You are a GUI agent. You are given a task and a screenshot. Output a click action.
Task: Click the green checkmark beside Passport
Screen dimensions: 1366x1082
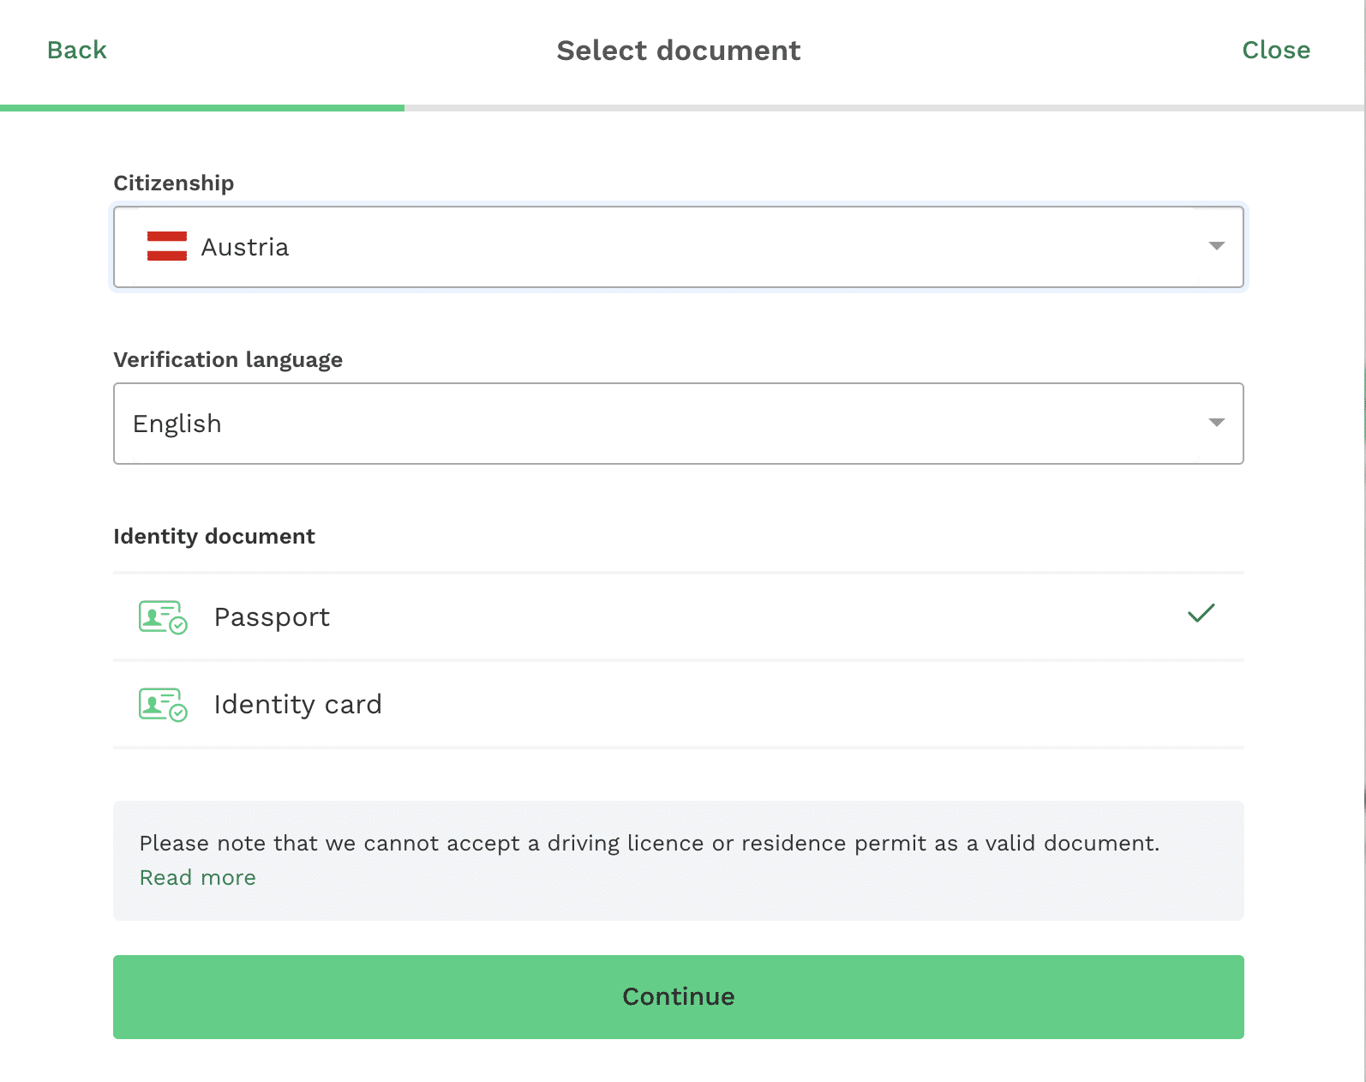click(1201, 614)
